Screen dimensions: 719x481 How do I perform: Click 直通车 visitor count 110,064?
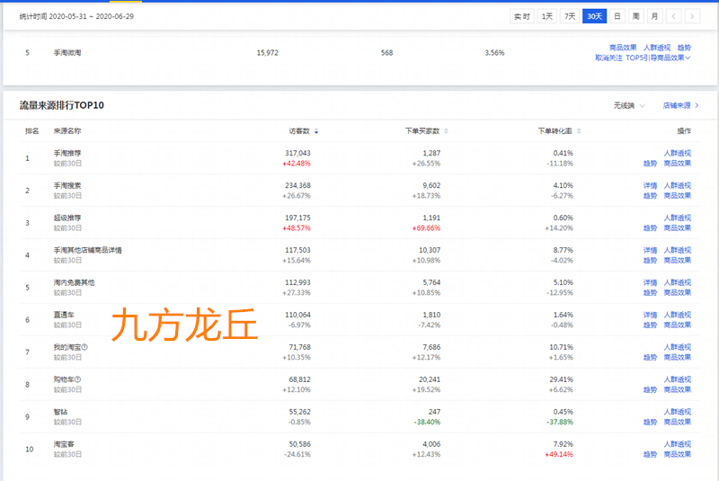pyautogui.click(x=297, y=315)
